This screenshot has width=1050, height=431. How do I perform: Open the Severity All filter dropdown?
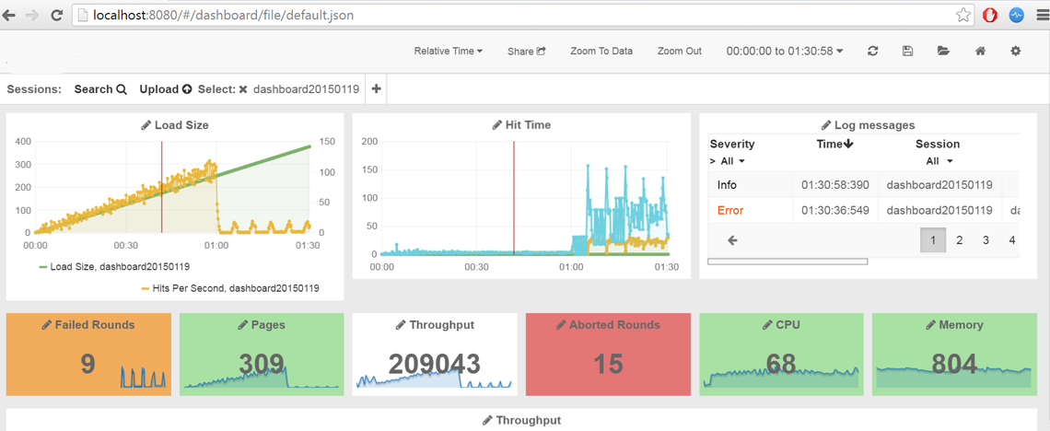point(732,161)
